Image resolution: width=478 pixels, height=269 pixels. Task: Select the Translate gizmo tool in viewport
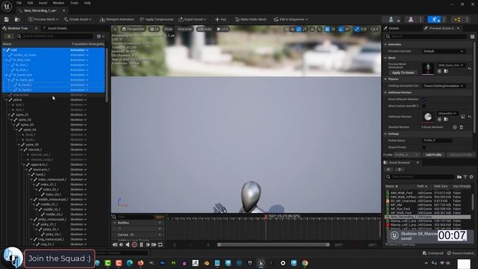coord(292,29)
